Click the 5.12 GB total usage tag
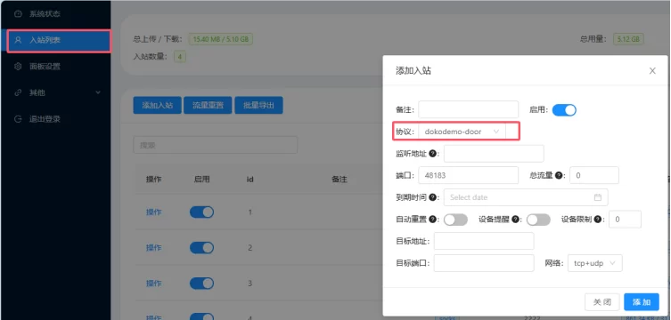 pos(628,39)
